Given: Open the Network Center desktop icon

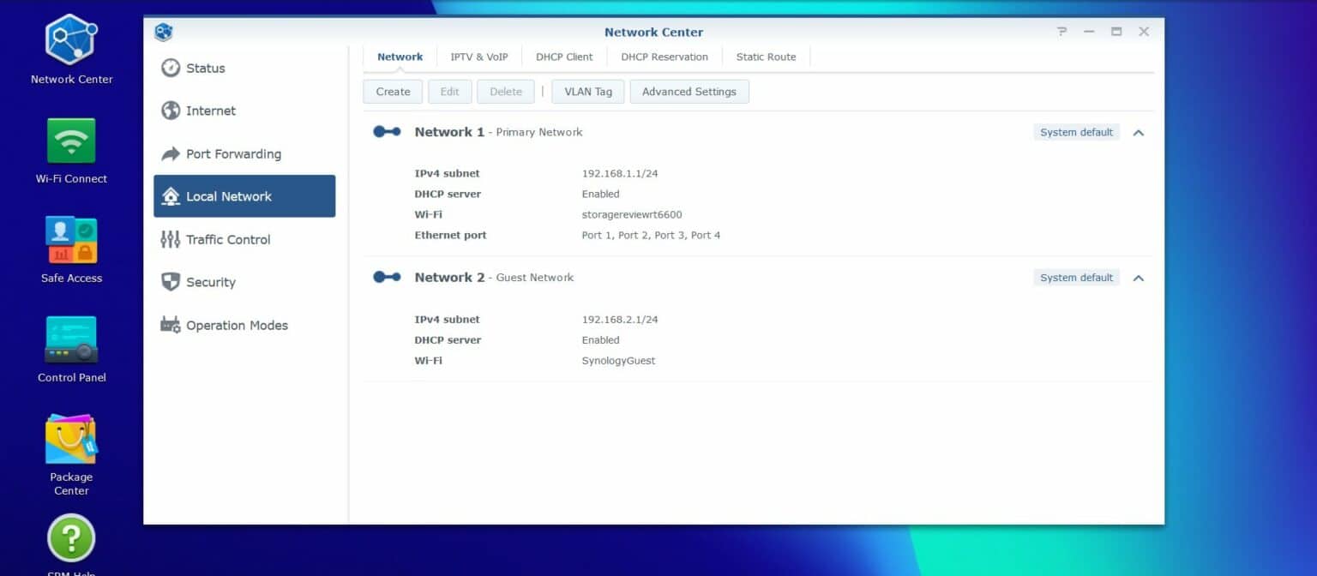Looking at the screenshot, I should pos(71,39).
